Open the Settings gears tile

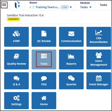pyautogui.click(x=17, y=101)
